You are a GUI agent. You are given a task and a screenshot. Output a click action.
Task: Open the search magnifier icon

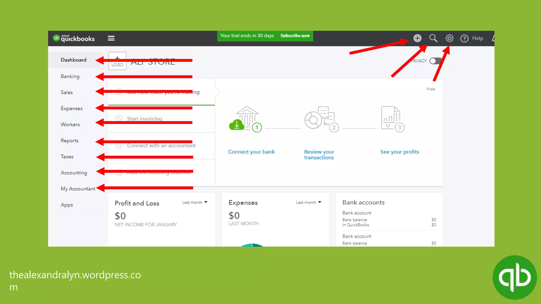[433, 38]
